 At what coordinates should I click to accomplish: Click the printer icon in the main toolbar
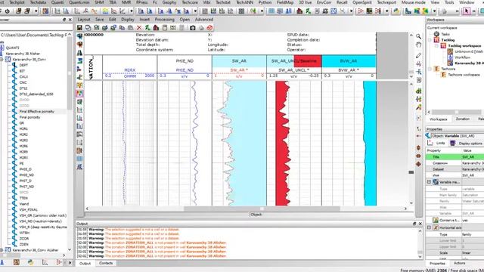coord(444,11)
